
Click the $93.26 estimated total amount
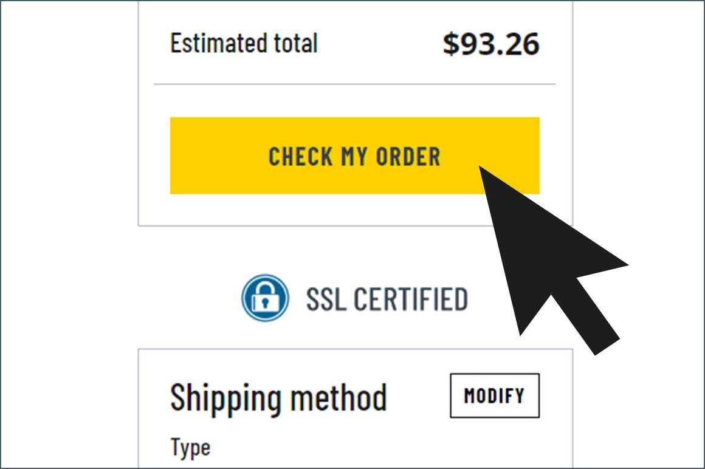(491, 44)
